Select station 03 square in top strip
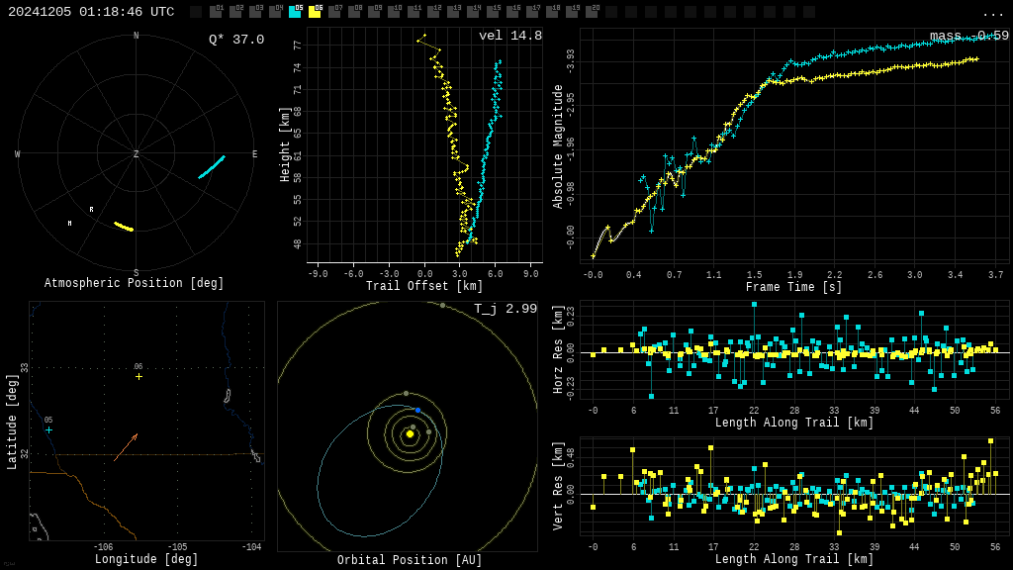The width and height of the screenshot is (1013, 570). [255, 12]
